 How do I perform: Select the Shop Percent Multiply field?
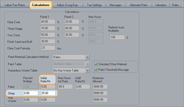[x=31, y=93]
